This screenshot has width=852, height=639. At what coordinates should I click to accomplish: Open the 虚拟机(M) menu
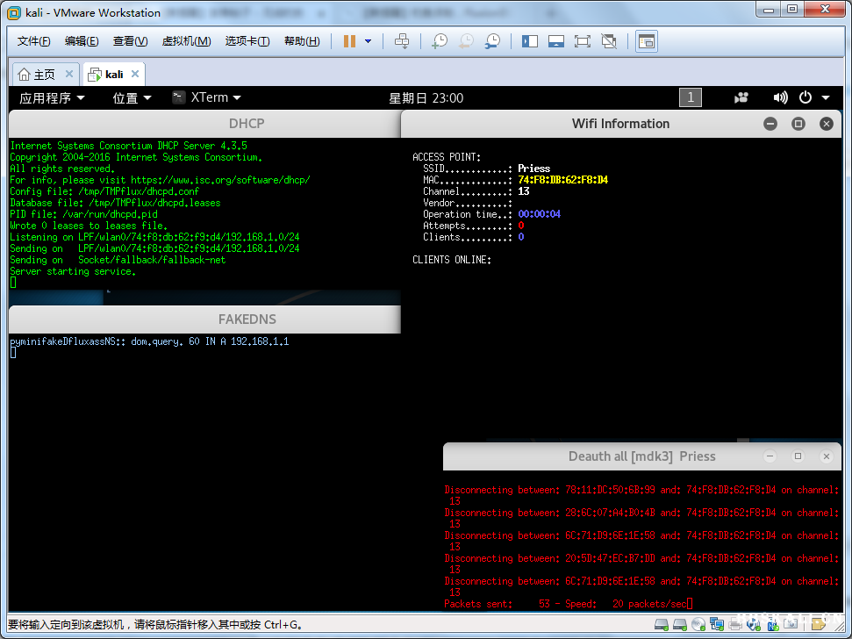coord(186,41)
